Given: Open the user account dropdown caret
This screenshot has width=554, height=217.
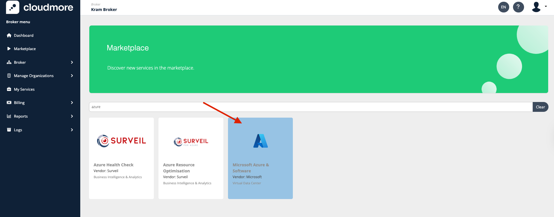Looking at the screenshot, I should [x=546, y=6].
